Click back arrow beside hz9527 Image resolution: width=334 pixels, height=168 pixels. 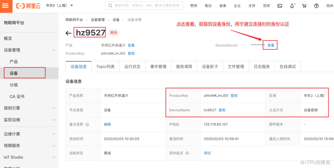(x=68, y=33)
